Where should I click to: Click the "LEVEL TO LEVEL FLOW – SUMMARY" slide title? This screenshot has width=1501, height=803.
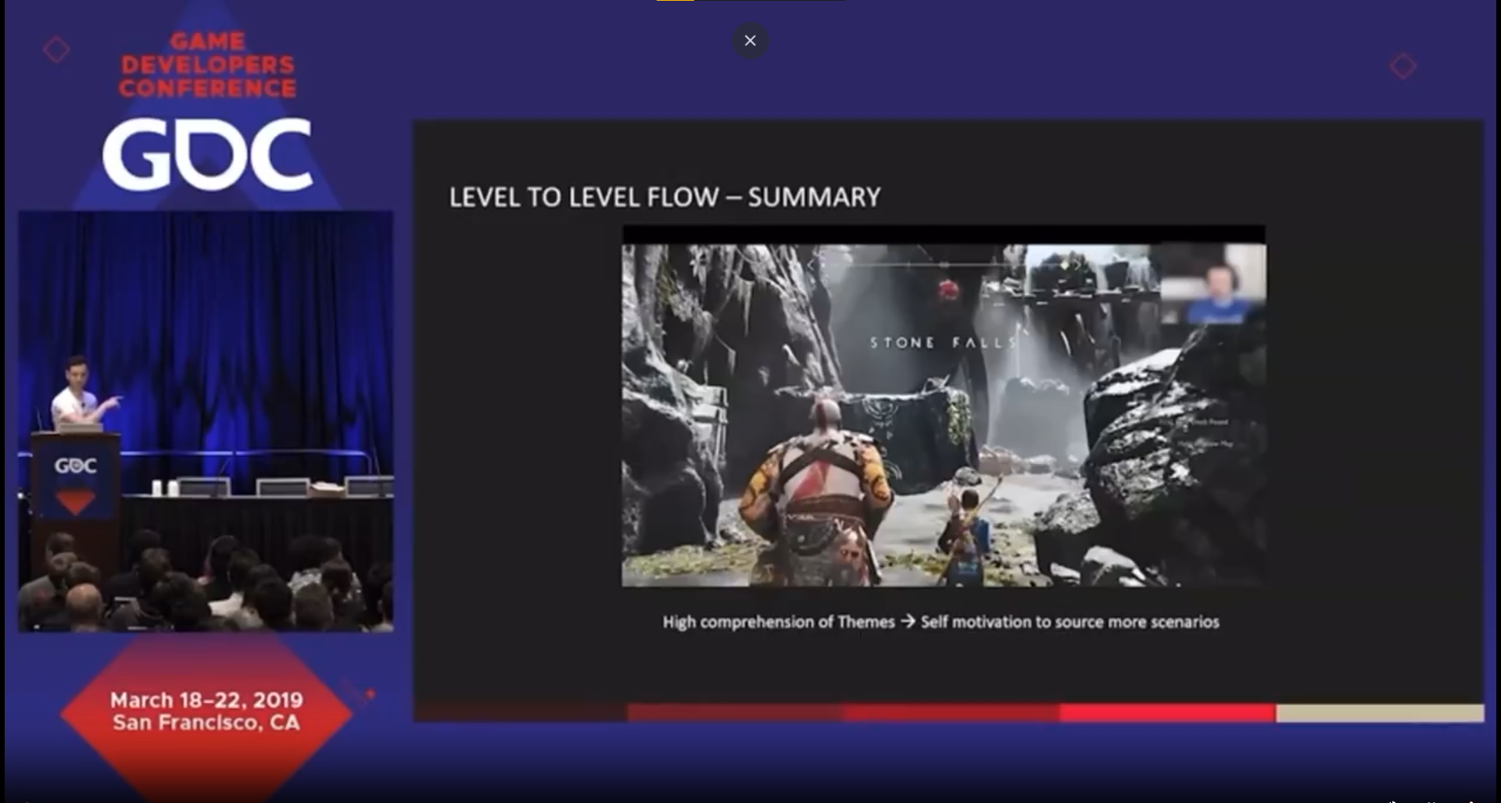(665, 197)
